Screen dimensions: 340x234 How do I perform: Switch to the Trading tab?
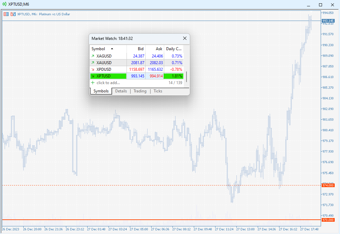140,91
